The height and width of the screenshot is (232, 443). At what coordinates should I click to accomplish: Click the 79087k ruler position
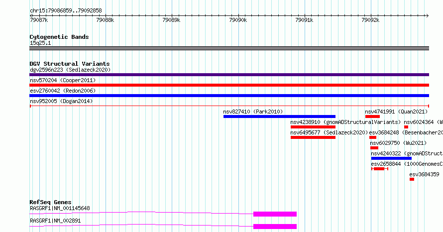point(39,20)
